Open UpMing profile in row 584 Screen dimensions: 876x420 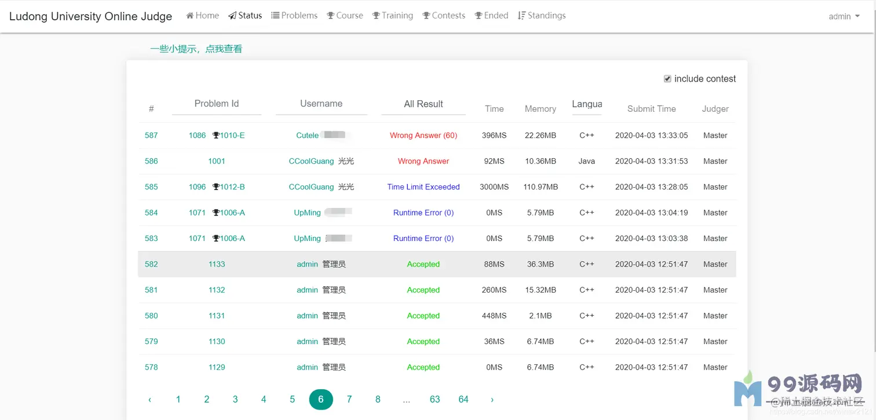307,213
